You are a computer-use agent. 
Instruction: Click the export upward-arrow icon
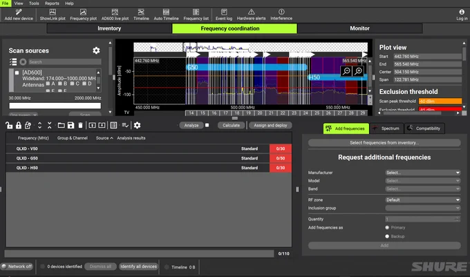pyautogui.click(x=92, y=125)
